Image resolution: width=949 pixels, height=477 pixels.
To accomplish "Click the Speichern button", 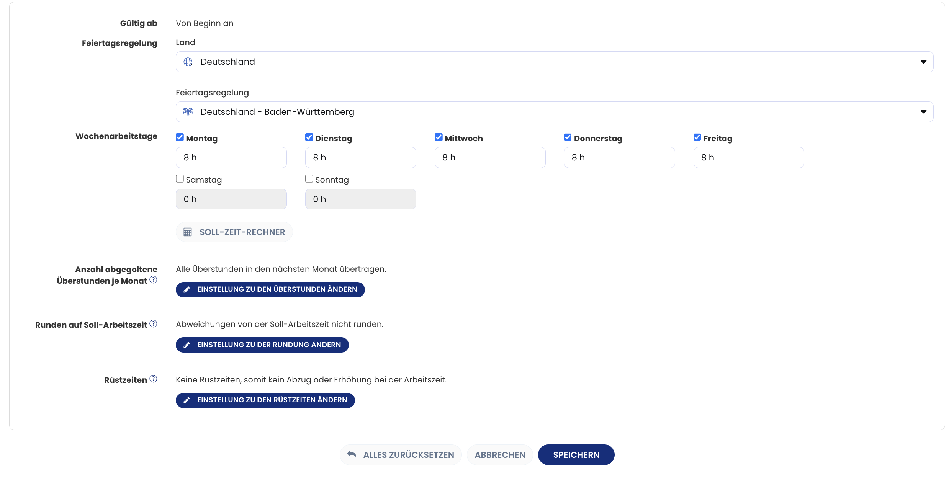I will (x=576, y=455).
